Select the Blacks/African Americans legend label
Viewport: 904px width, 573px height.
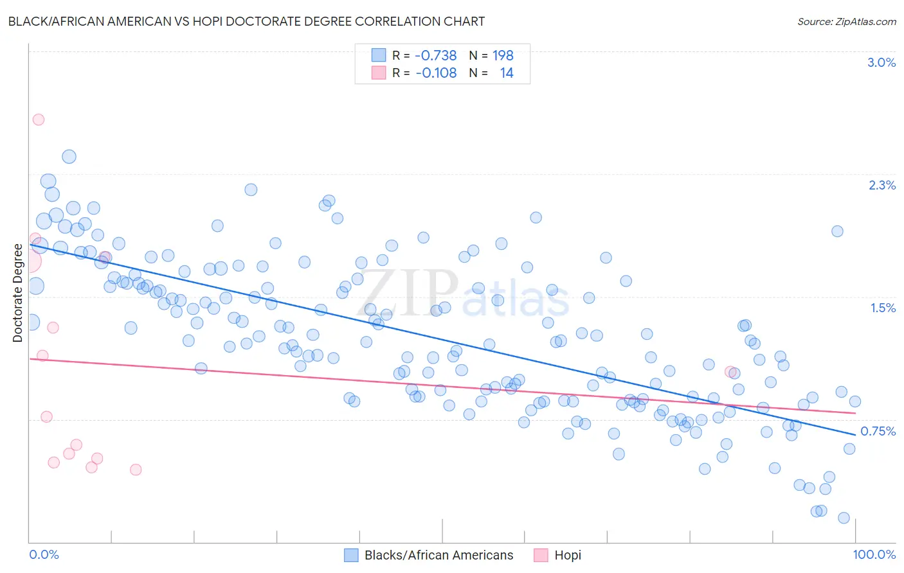(439, 555)
